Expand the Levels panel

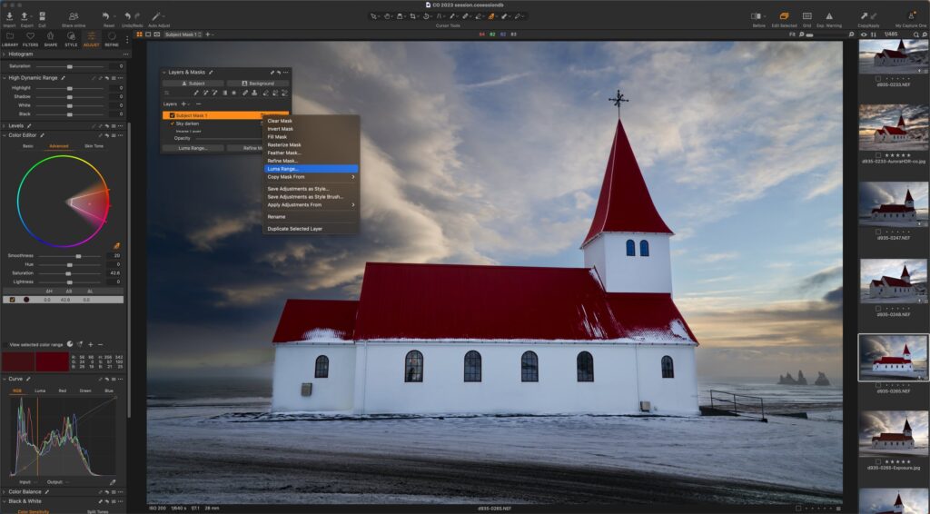point(4,125)
